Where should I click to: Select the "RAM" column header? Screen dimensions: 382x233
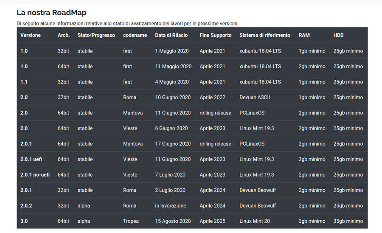[304, 35]
